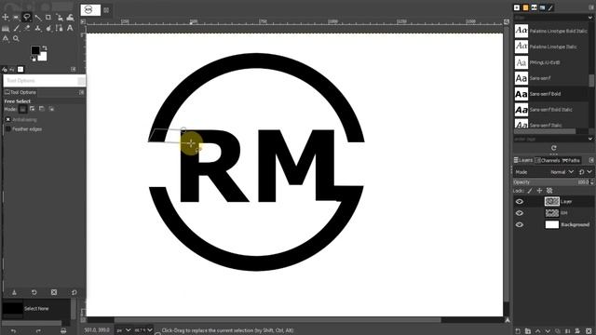Screen dimensions: 596x335
Task: Select the Eraser tool in the toolbox
Action: 27,28
